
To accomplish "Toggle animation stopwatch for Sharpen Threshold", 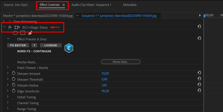I will [x=14, y=79].
